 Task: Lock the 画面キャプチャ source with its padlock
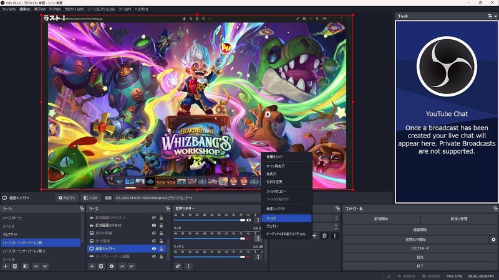(161, 248)
